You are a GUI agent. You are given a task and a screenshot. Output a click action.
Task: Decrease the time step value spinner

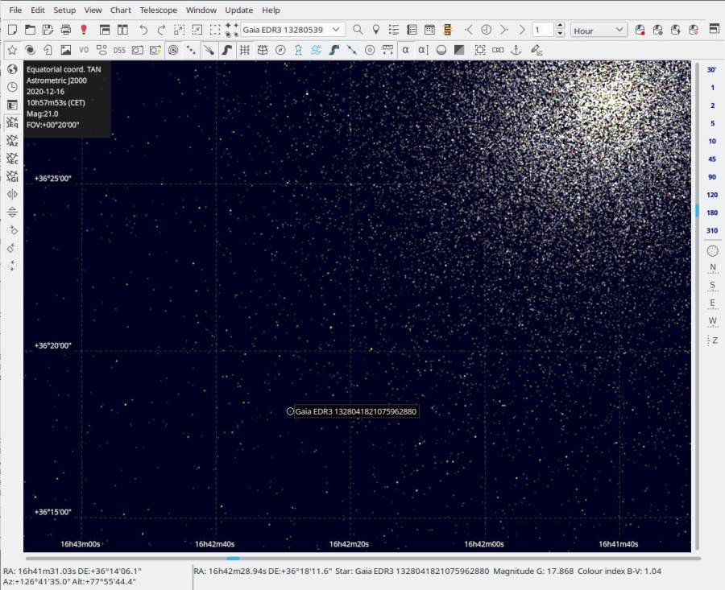pos(560,34)
